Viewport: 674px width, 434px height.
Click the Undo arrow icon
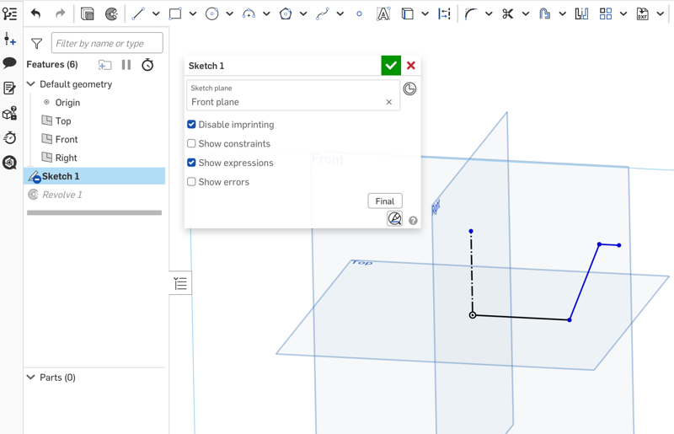[35, 13]
